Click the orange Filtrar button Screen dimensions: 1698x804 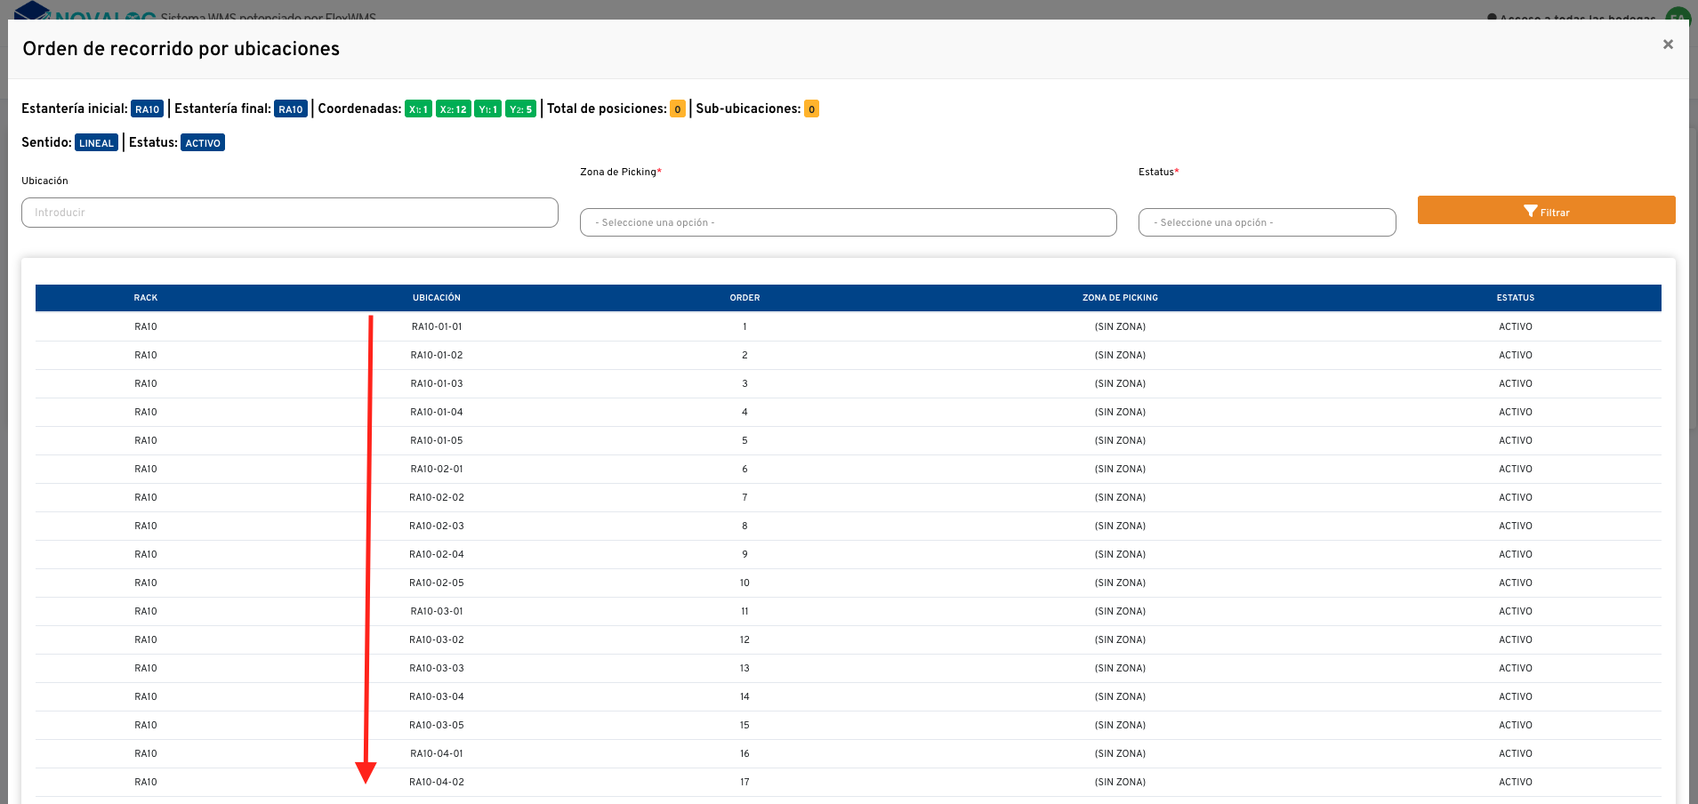pyautogui.click(x=1546, y=211)
